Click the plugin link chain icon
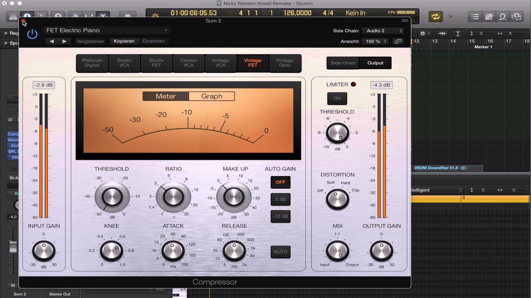Image resolution: width=531 pixels, height=298 pixels. tap(398, 41)
